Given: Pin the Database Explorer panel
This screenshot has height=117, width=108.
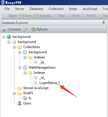Looking at the screenshot, I should tap(103, 22).
